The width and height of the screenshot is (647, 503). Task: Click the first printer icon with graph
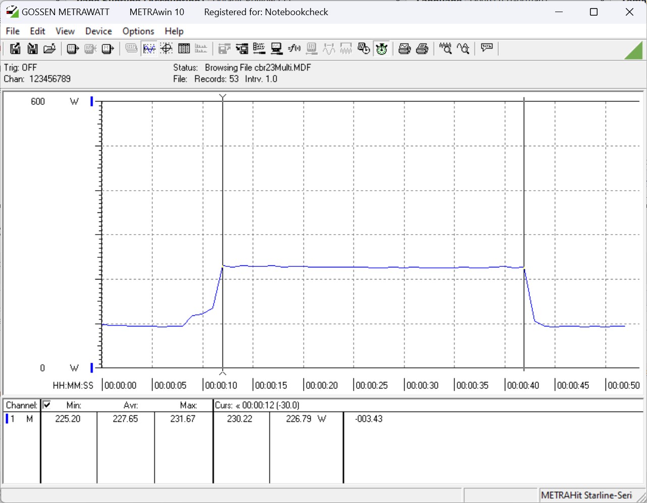[x=404, y=48]
